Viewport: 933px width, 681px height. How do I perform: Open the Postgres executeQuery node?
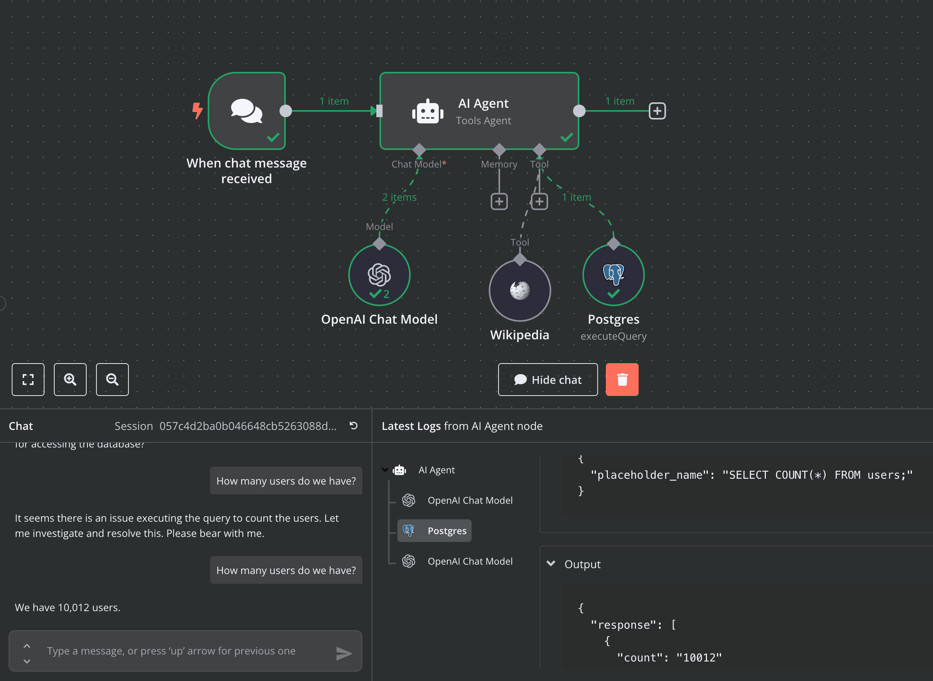(613, 275)
